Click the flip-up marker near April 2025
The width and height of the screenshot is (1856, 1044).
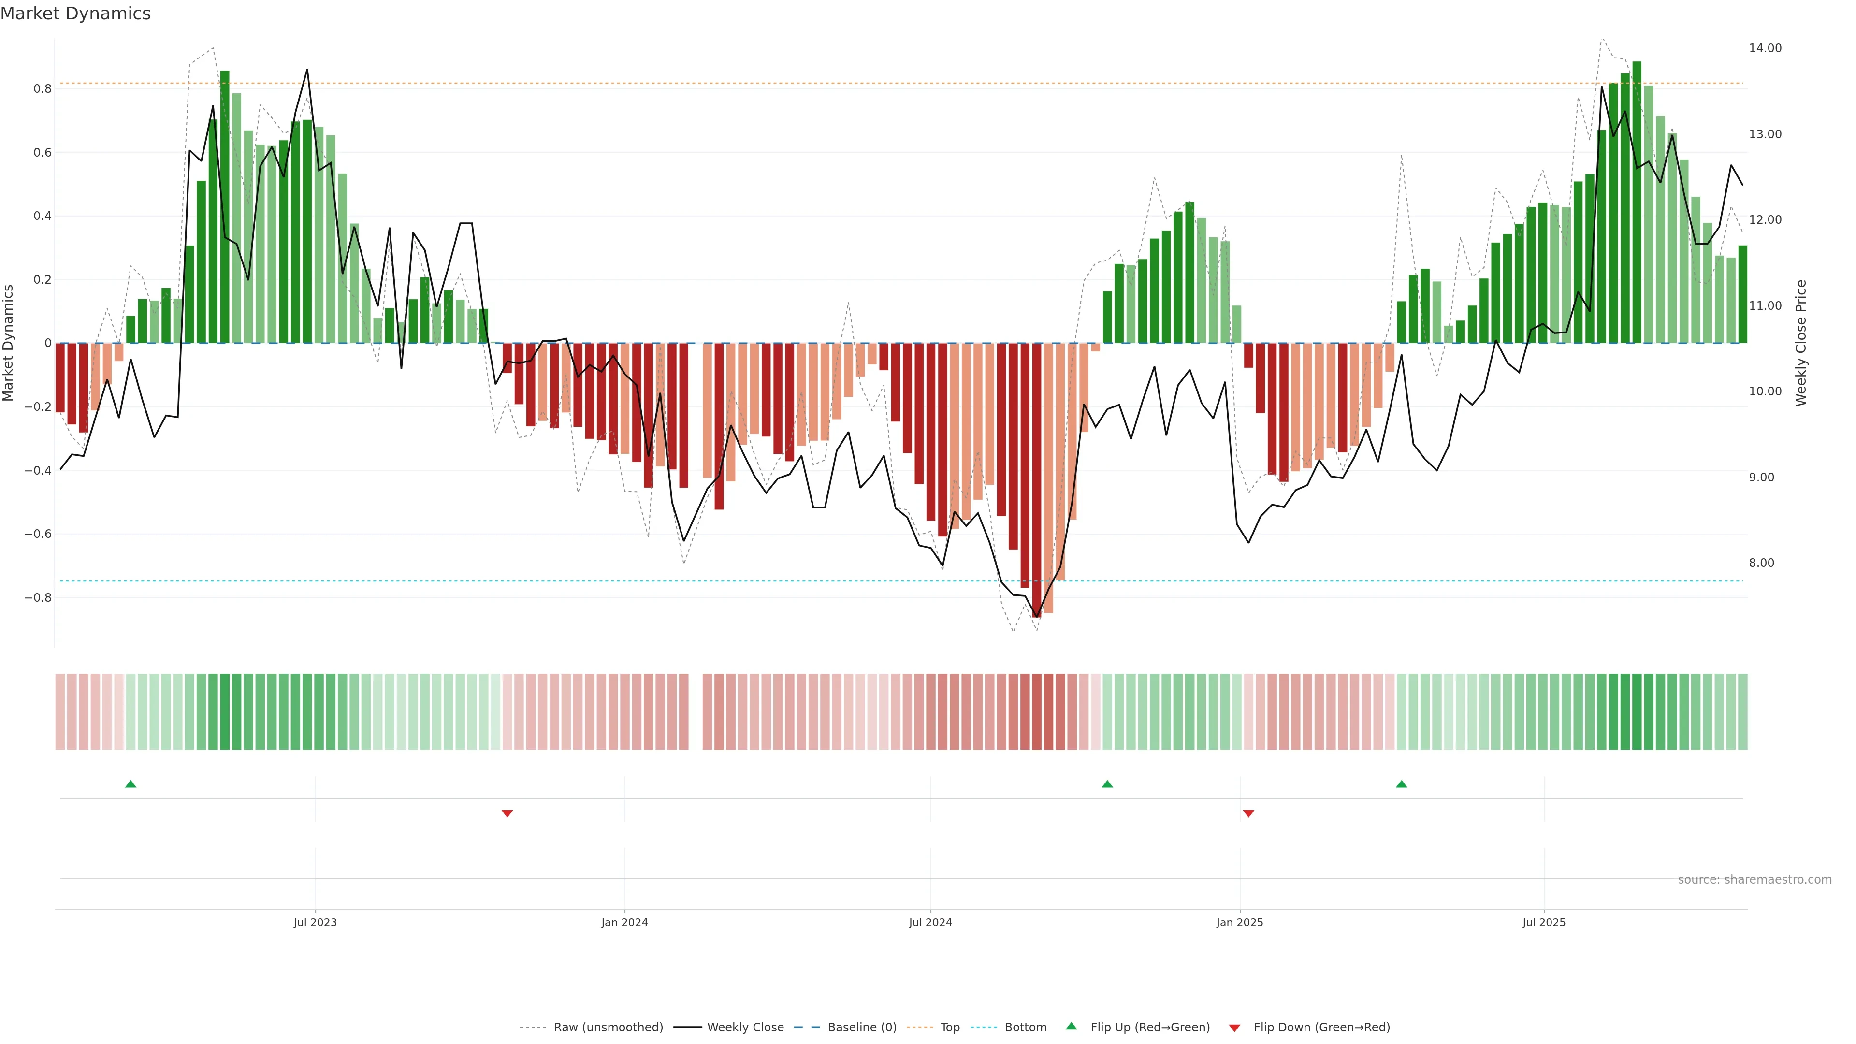coord(1401,784)
